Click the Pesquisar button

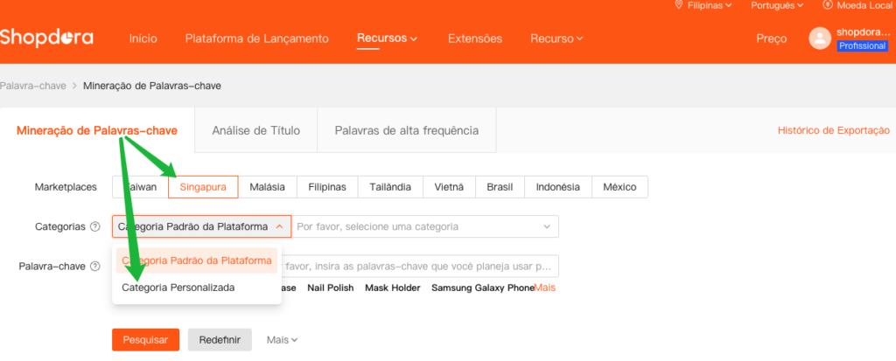[145, 339]
